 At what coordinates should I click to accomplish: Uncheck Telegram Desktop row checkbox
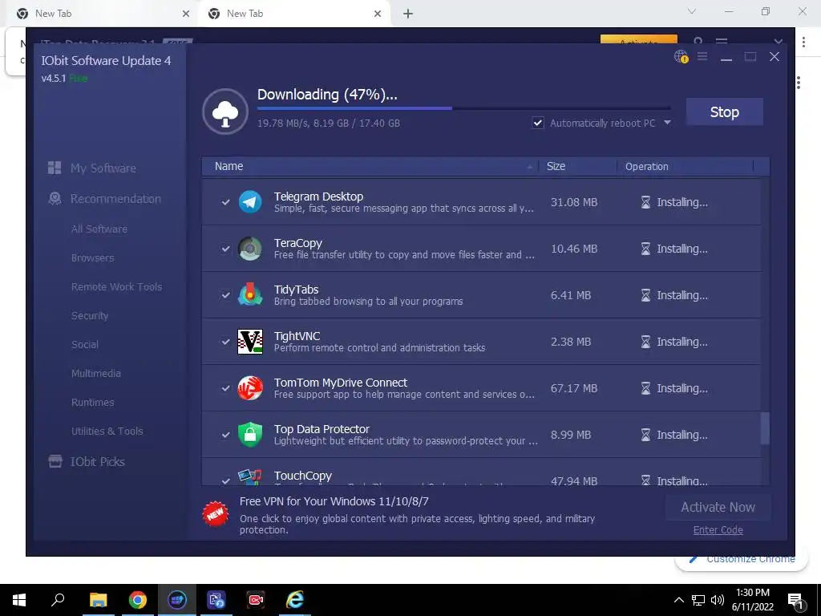225,202
